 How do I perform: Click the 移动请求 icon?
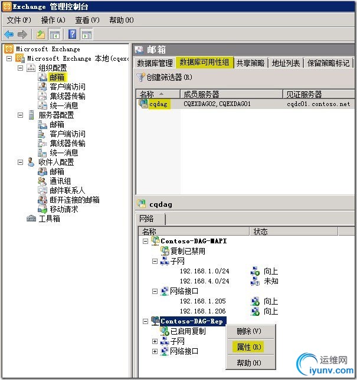pyautogui.click(x=42, y=209)
